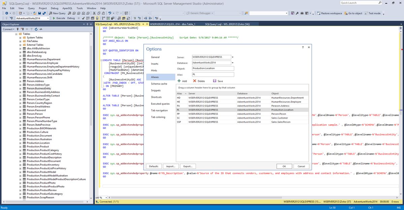The image size is (404, 210).
Task: Open the Server dropdown in Options dialog
Action: [x=232, y=57]
